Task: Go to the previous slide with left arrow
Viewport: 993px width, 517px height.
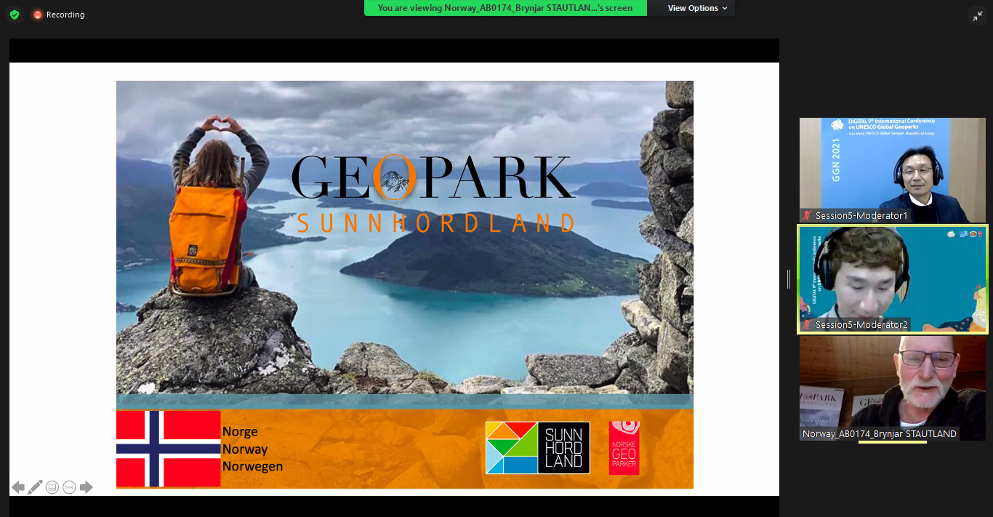Action: pos(18,487)
